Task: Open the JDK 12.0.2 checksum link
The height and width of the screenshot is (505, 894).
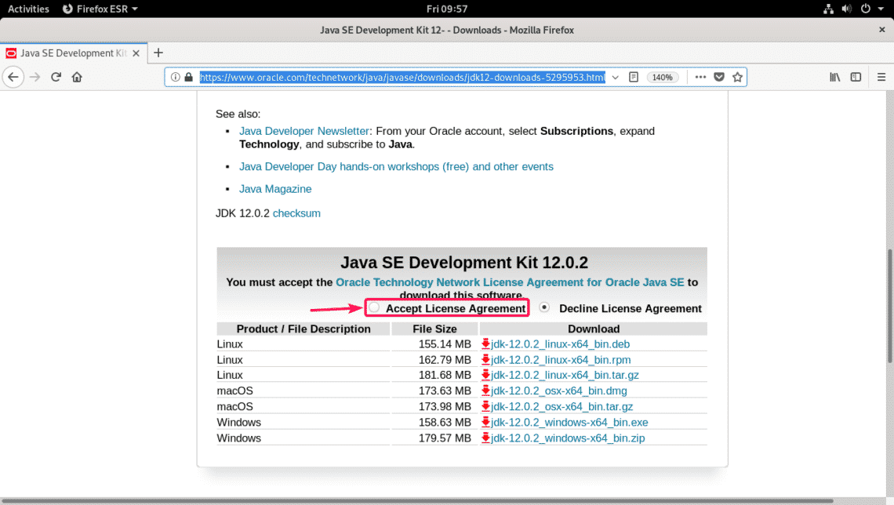Action: pos(296,213)
